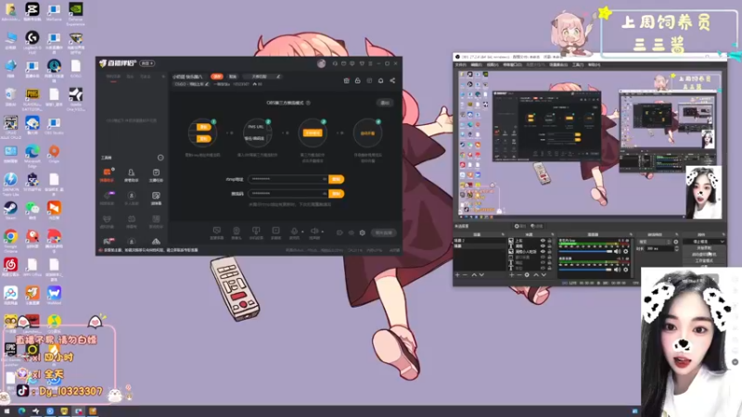Viewport: 742px width, 417px height.
Task: Mute the first OBS audio mixer channel
Action: 617,251
